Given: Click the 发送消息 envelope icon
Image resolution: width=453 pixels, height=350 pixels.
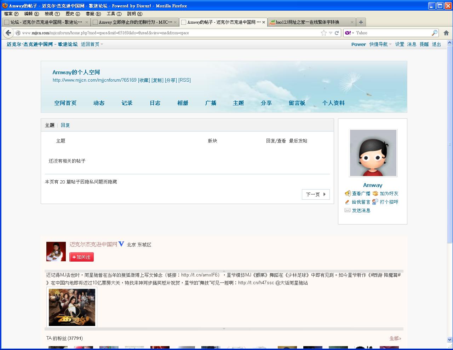Looking at the screenshot, I should point(348,210).
